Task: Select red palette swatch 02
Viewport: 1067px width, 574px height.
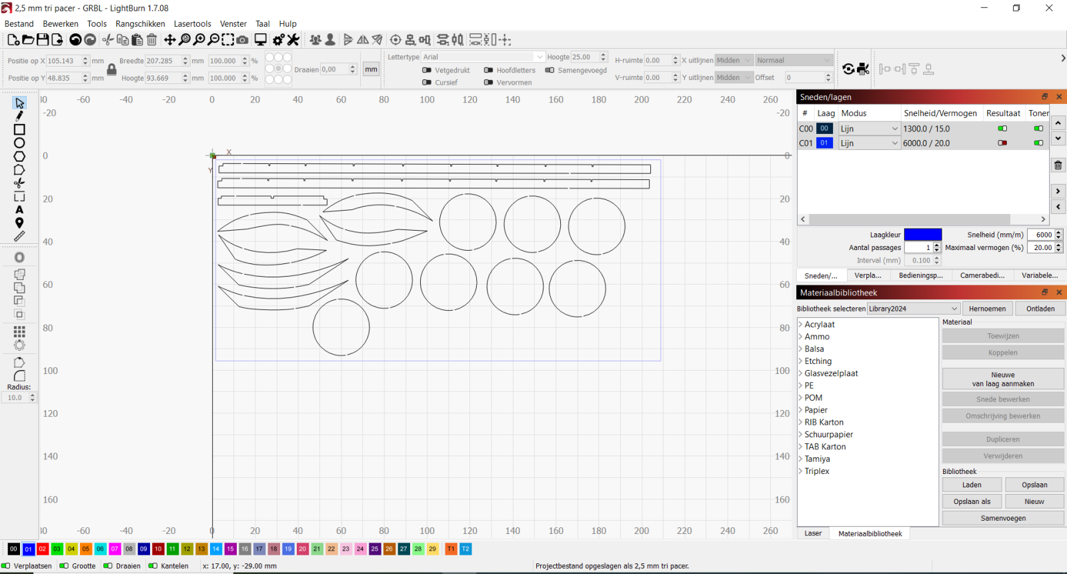Action: (42, 549)
